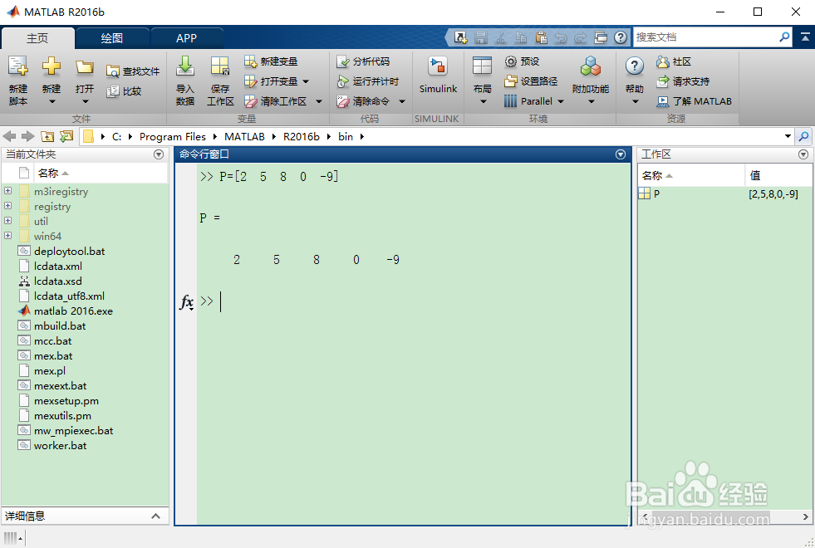This screenshot has width=815, height=548.
Task: Select R2016b in the path bar
Action: [x=302, y=137]
